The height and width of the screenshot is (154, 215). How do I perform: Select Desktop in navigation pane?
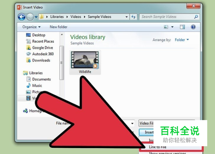[39, 35]
